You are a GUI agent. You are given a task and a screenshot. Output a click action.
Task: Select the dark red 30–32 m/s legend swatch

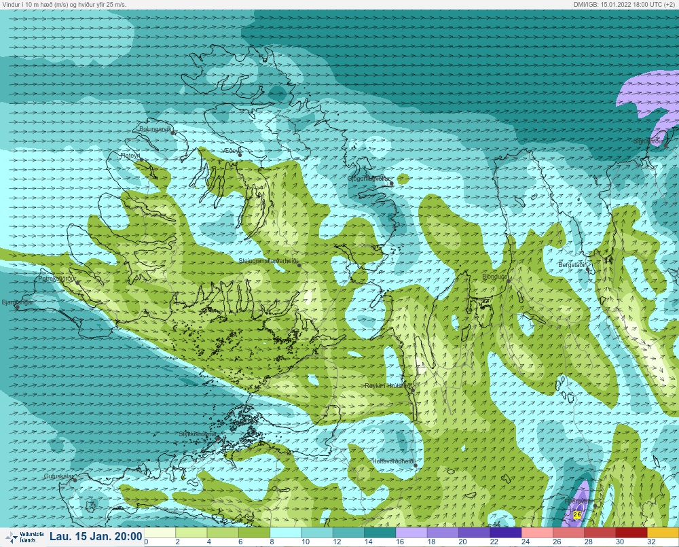click(631, 532)
